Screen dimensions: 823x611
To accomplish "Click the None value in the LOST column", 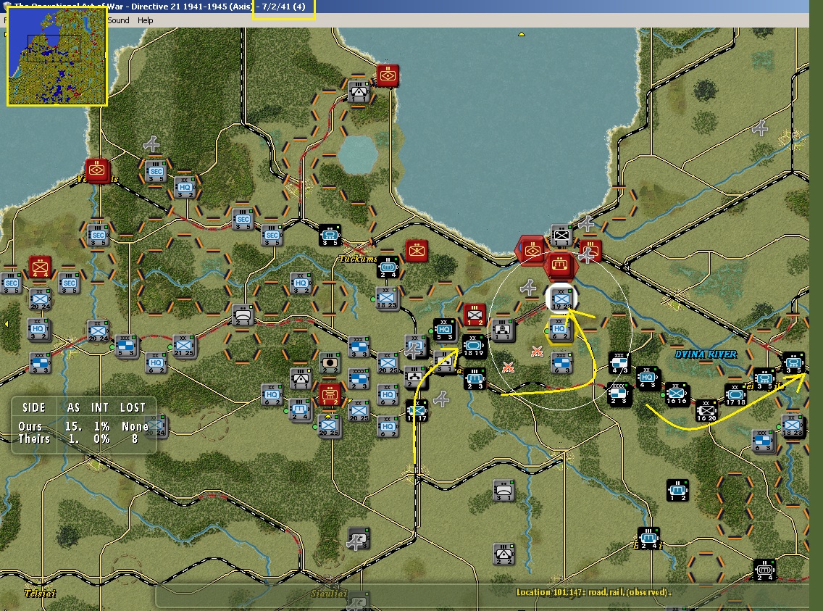I will pyautogui.click(x=135, y=426).
